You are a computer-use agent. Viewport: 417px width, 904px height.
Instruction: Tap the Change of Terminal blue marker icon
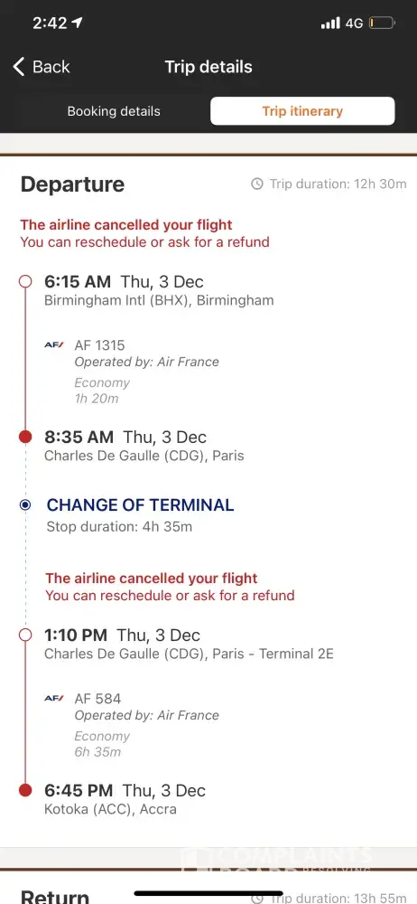click(25, 505)
